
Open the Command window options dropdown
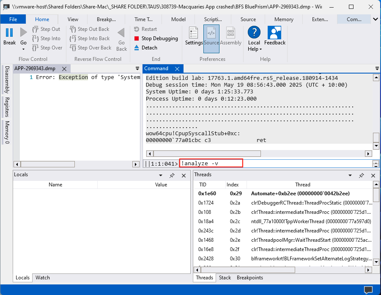[x=377, y=68]
